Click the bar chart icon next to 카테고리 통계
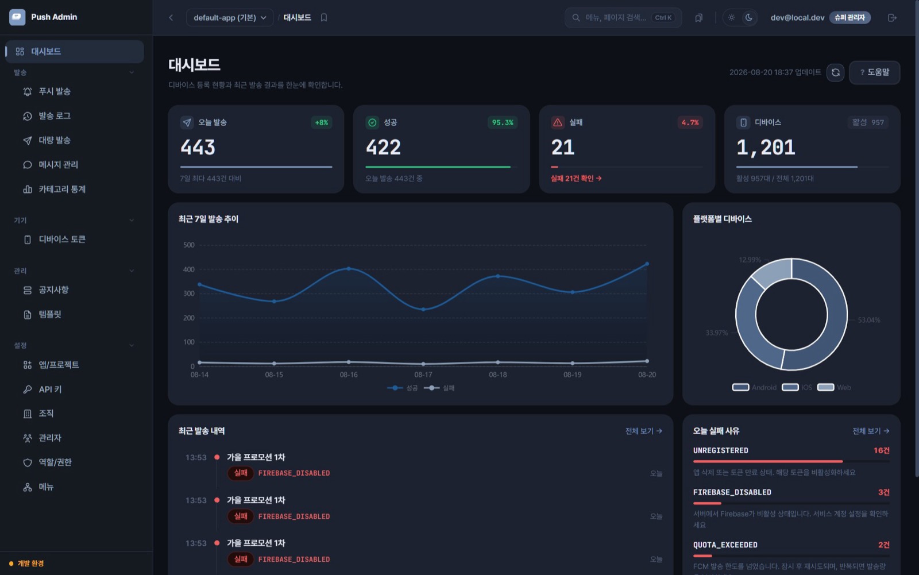The image size is (919, 575). click(28, 190)
